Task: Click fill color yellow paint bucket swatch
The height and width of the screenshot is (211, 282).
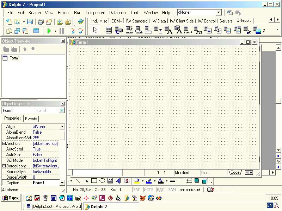Action: pos(137,180)
